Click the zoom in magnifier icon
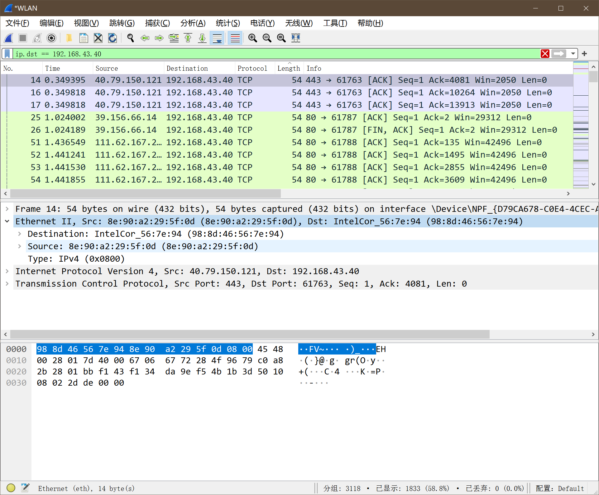Image resolution: width=599 pixels, height=495 pixels. click(252, 38)
